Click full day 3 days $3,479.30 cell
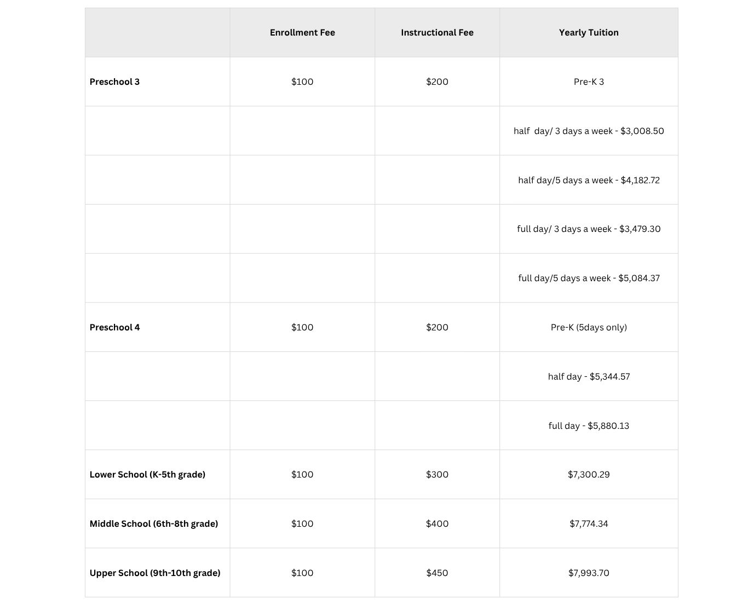The image size is (748, 605). coord(589,229)
